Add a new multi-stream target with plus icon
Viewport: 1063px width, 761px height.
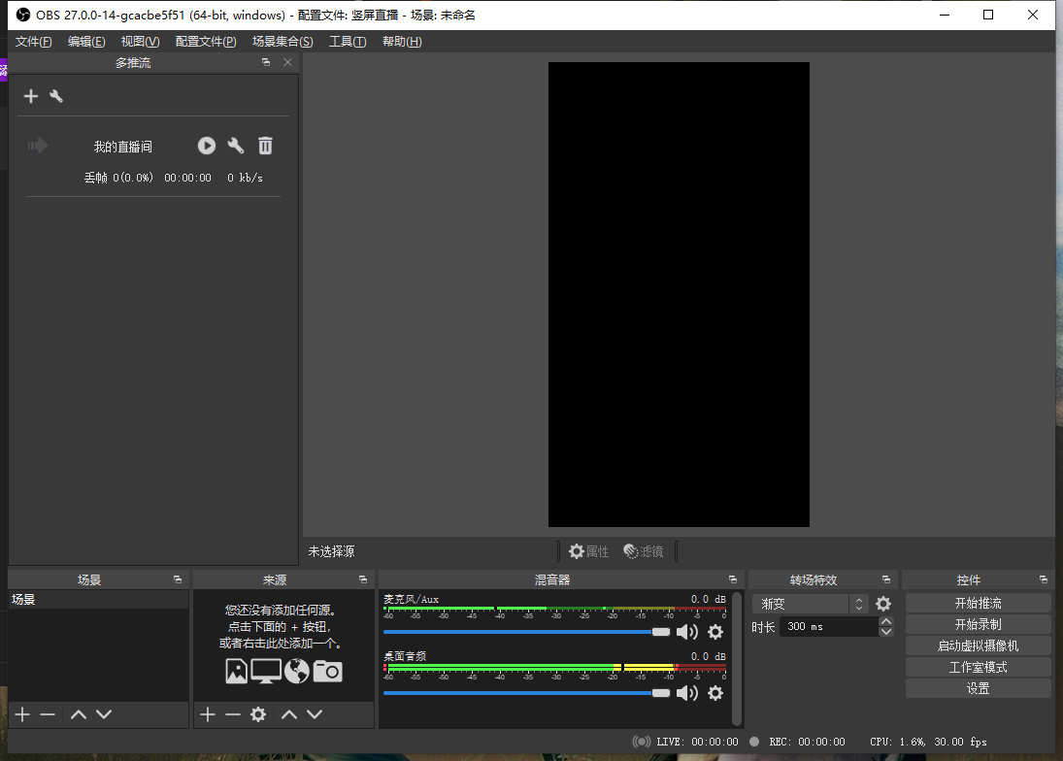[x=31, y=96]
